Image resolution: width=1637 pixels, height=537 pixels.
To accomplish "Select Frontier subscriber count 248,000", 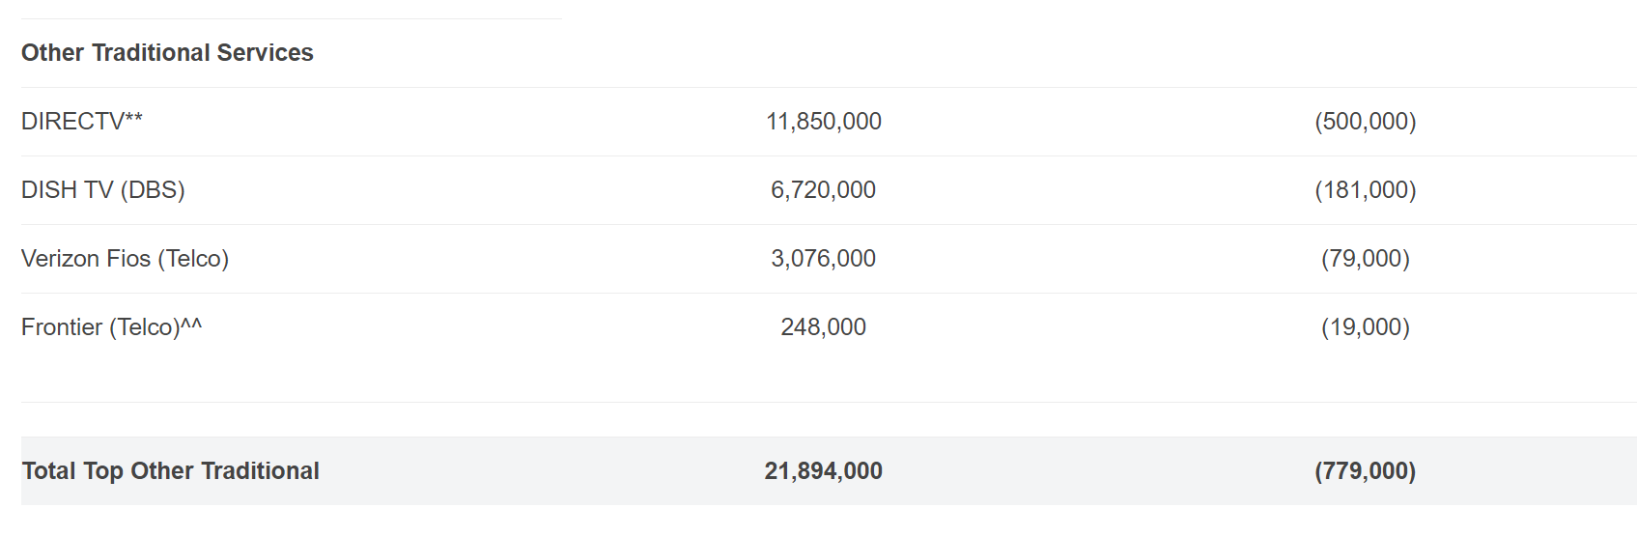I will point(824,326).
